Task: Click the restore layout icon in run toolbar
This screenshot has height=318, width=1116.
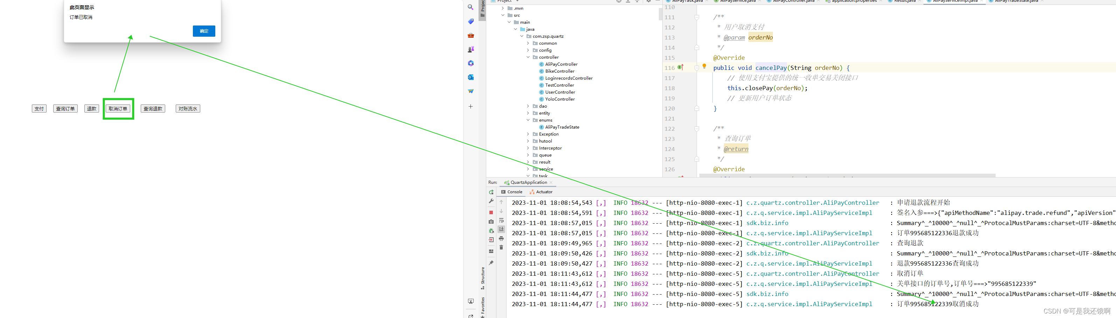Action: click(491, 251)
